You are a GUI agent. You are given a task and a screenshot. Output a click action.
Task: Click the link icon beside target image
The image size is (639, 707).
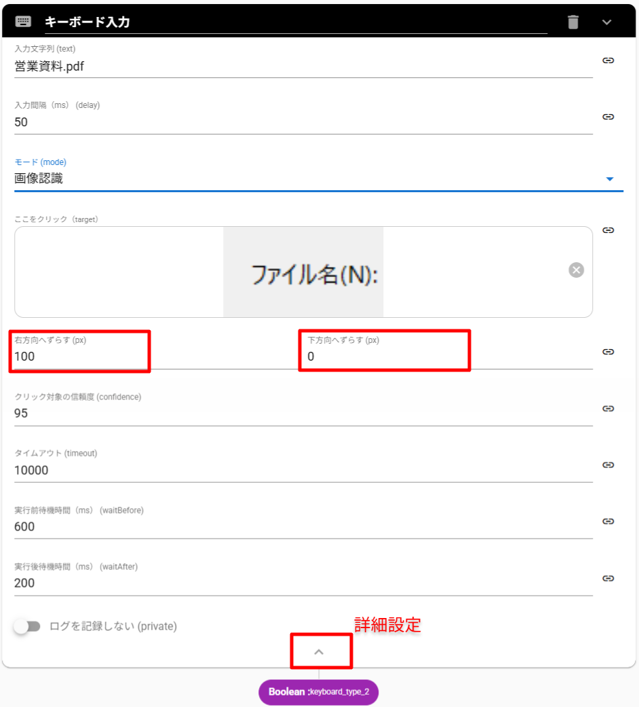[x=608, y=230]
